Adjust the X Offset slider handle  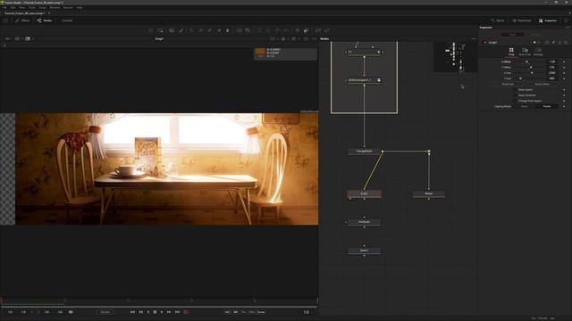coord(526,62)
